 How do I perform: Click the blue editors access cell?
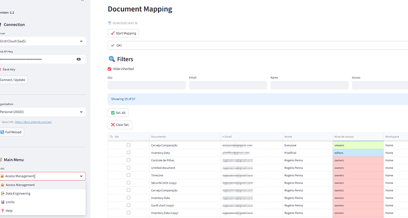click(x=358, y=153)
